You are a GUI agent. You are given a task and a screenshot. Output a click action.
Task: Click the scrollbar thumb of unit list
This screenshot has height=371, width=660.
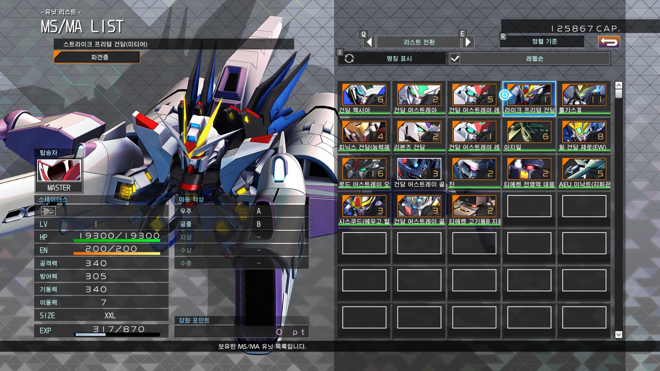[618, 94]
